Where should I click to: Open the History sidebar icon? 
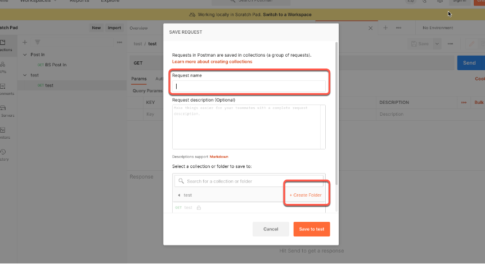tap(3, 152)
